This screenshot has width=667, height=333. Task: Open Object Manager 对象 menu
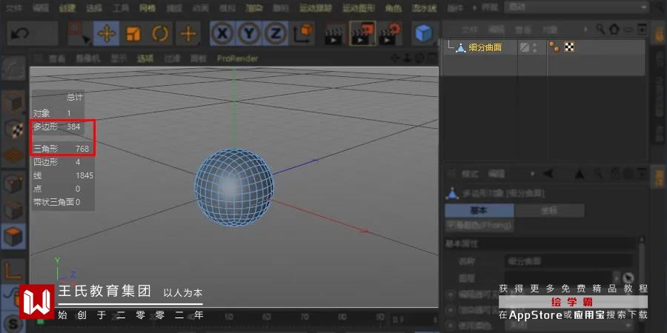coord(549,30)
